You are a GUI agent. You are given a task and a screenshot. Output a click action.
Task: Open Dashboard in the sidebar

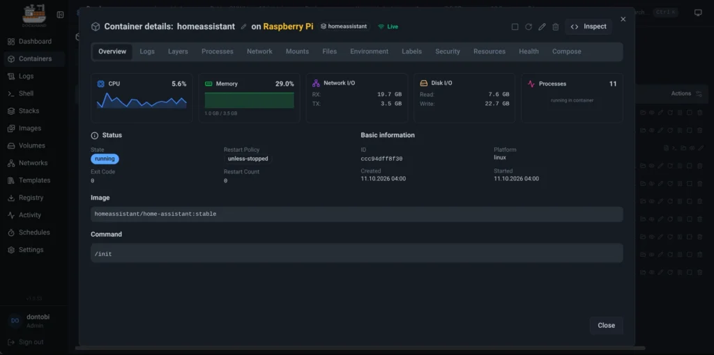click(x=33, y=41)
